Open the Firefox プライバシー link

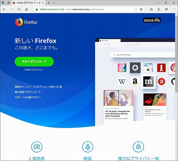(34, 70)
